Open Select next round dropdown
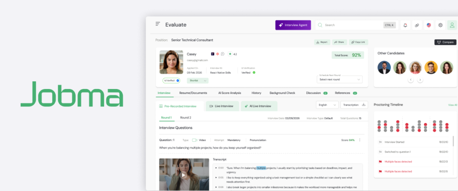 [x=339, y=80]
